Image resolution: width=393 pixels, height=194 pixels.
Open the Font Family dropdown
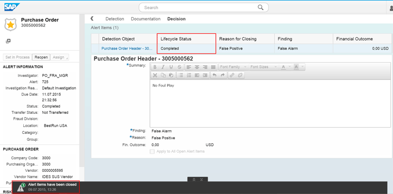click(x=234, y=67)
